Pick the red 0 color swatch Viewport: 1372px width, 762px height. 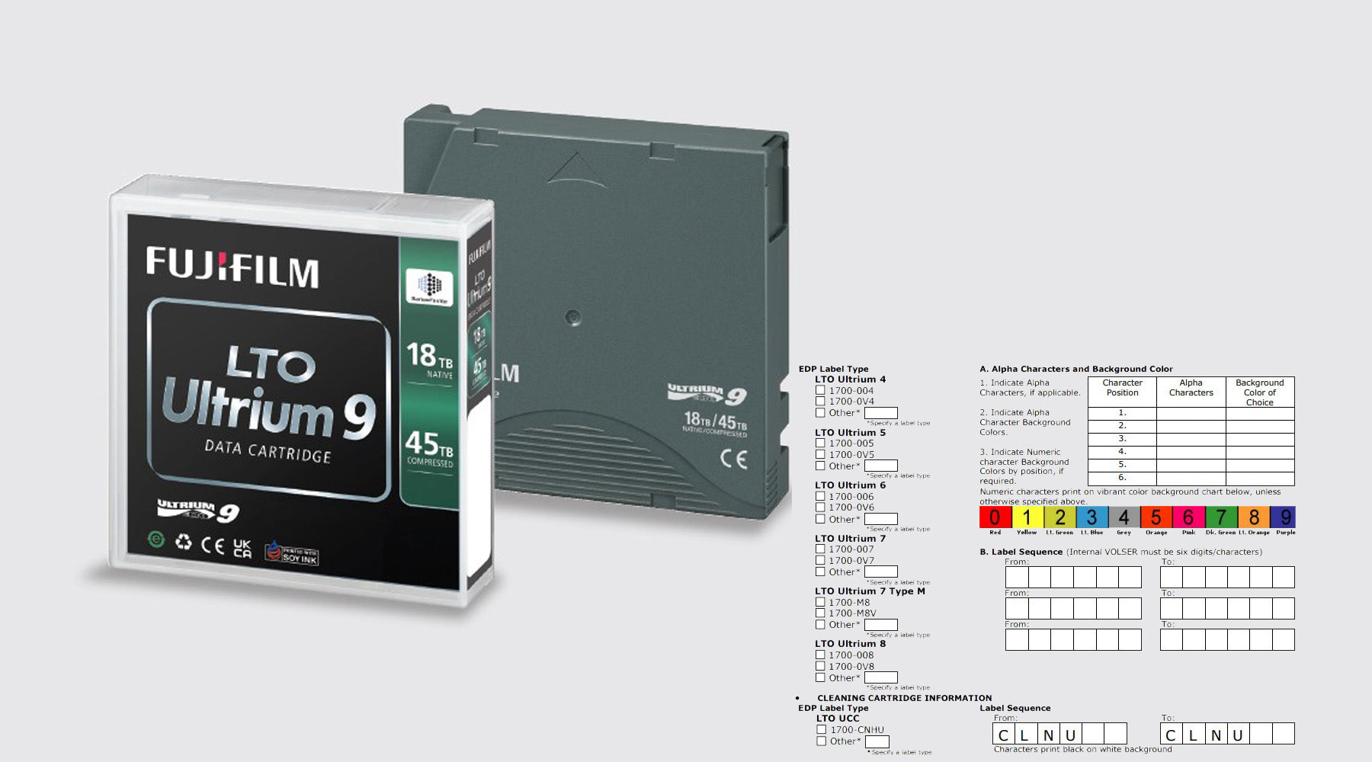click(x=995, y=517)
